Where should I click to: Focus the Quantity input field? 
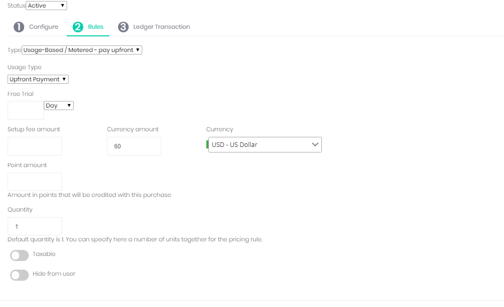(35, 226)
